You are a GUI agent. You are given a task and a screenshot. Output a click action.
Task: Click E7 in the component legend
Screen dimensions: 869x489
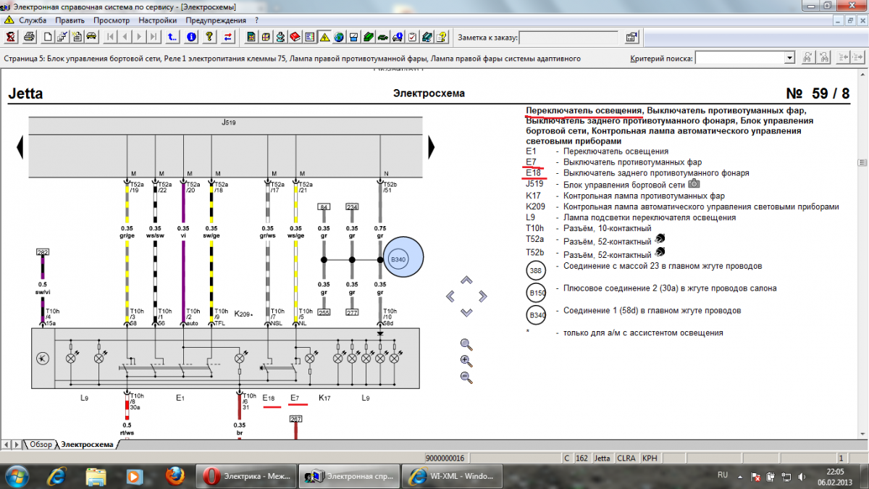click(531, 162)
